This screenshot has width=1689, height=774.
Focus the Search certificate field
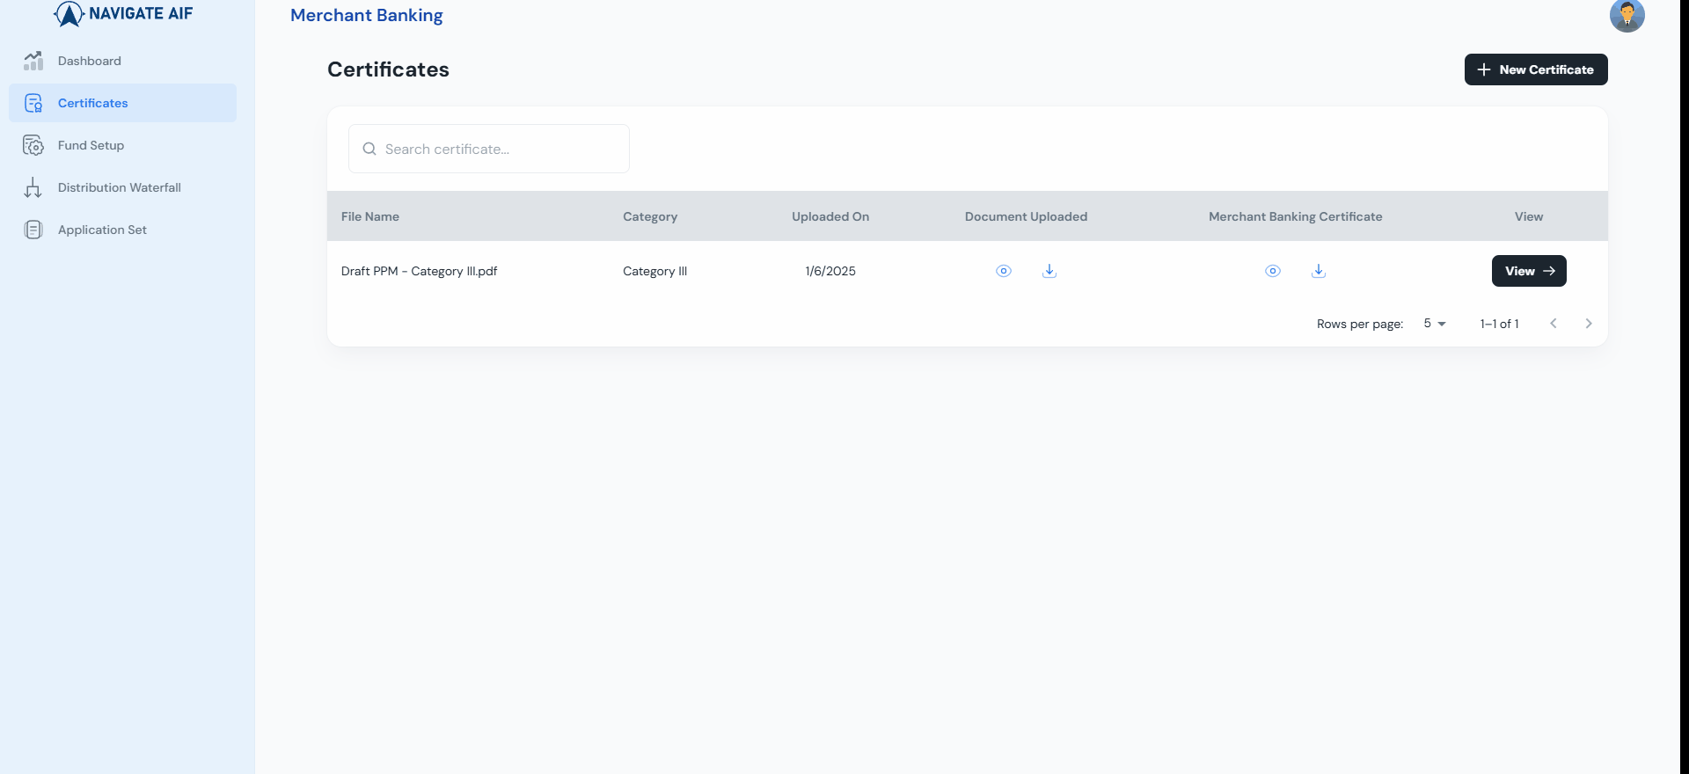click(x=489, y=149)
